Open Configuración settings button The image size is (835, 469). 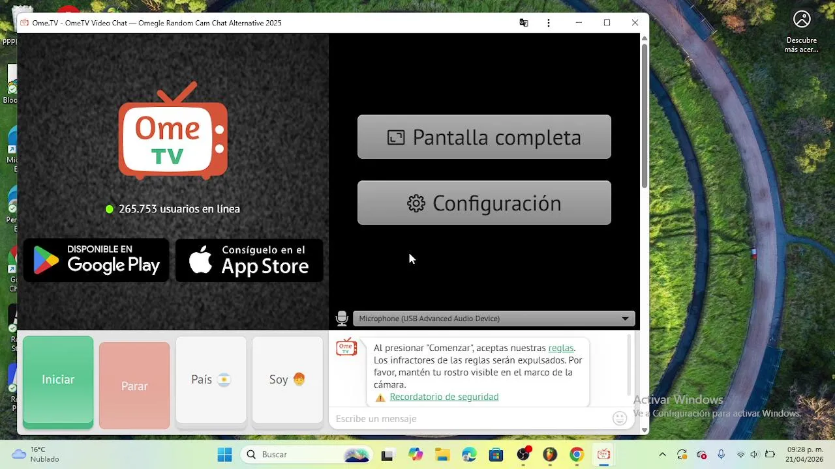[484, 203]
